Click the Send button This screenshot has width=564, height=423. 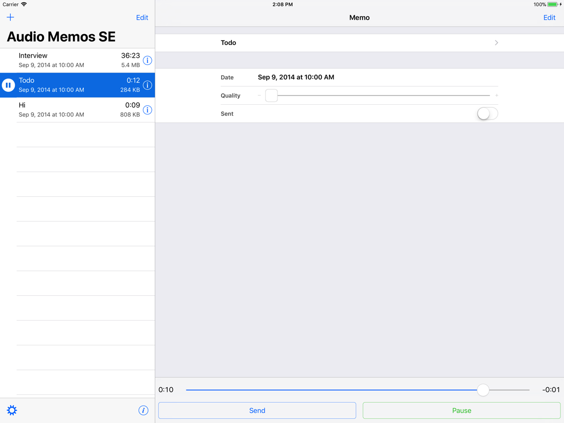(257, 410)
